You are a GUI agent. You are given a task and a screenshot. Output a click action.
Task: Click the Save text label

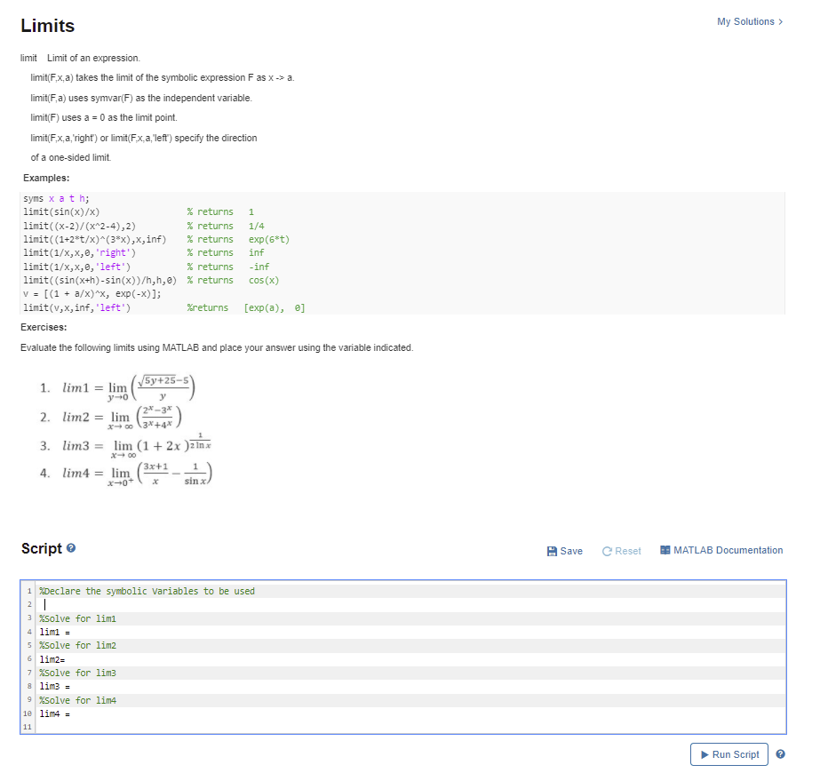tap(571, 551)
